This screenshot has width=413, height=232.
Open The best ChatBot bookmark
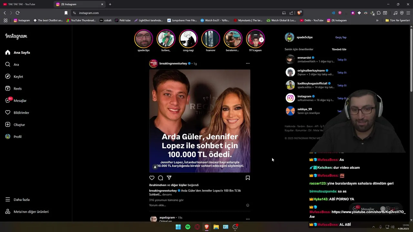[x=48, y=20]
